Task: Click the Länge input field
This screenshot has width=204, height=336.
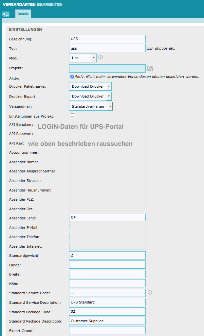Action: pos(107,265)
